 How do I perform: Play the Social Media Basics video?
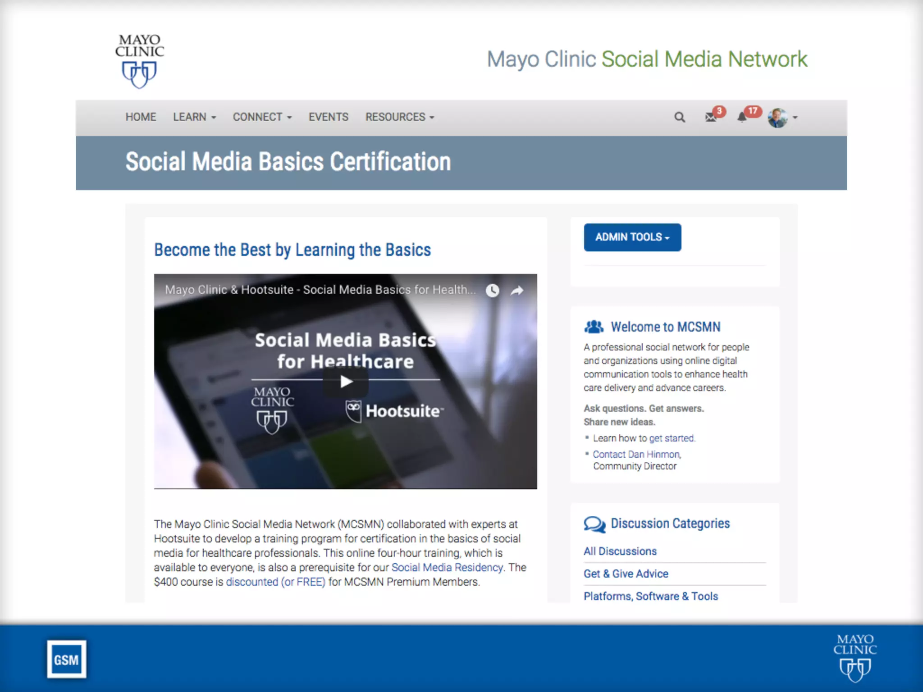(x=346, y=382)
